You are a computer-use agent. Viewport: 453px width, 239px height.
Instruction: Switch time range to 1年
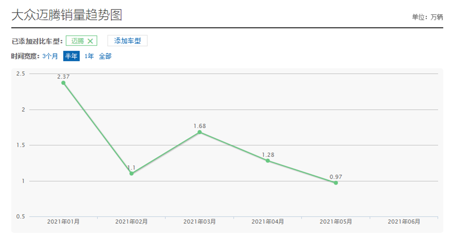pos(89,56)
